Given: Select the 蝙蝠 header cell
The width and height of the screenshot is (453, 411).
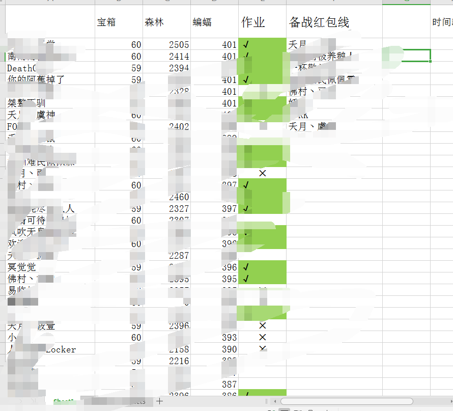Looking at the screenshot, I should tap(214, 22).
